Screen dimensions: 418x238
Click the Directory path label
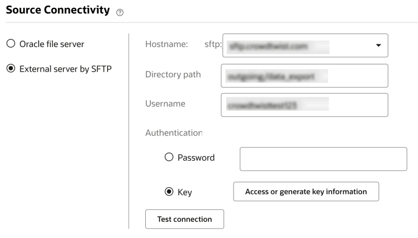172,74
